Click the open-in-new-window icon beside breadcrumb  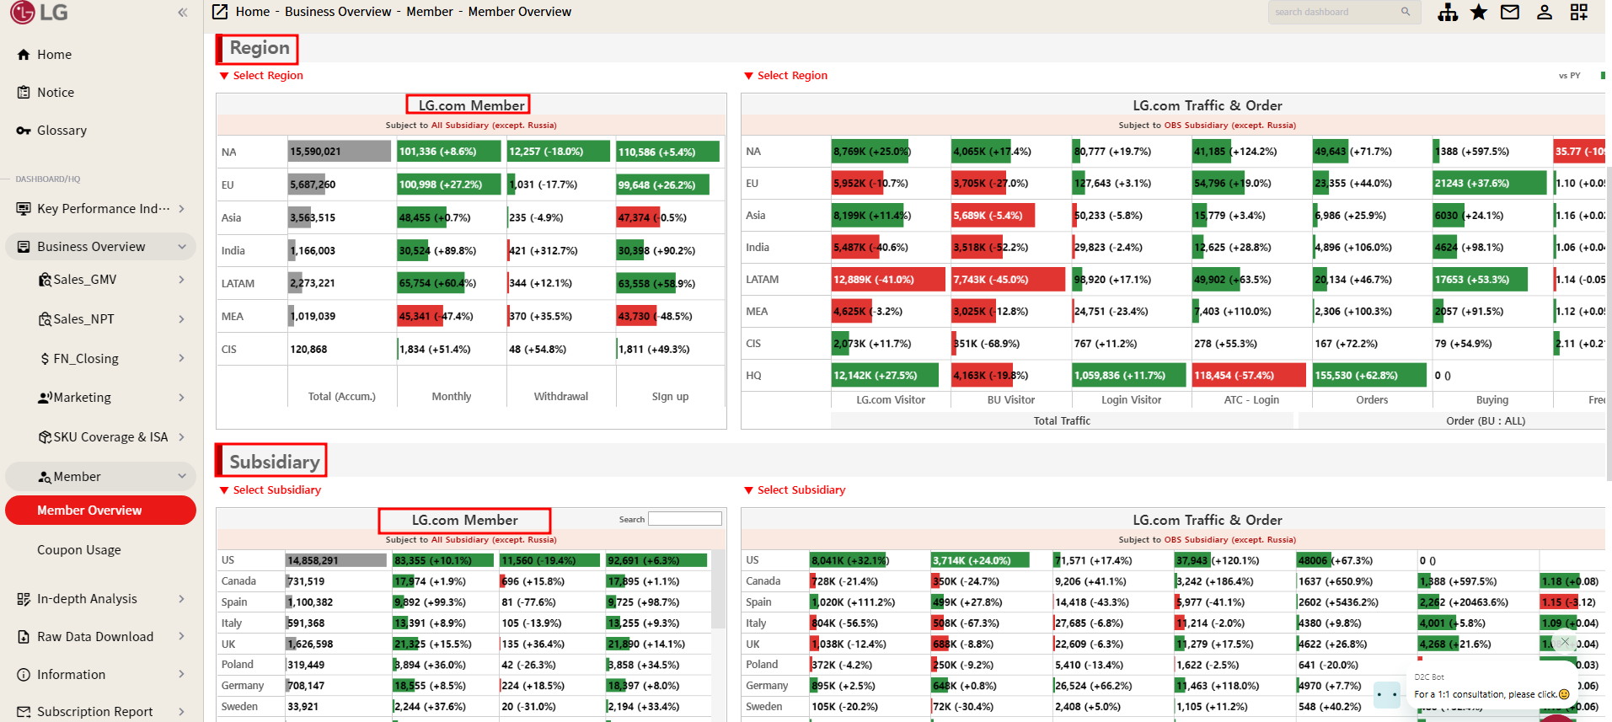pos(220,12)
